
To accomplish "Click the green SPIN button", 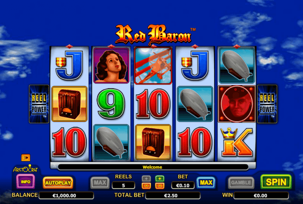I will (x=276, y=182).
